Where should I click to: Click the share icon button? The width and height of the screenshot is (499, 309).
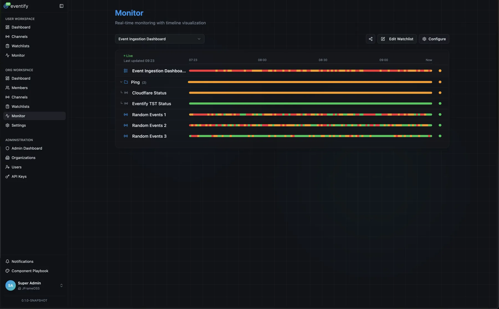(x=370, y=39)
